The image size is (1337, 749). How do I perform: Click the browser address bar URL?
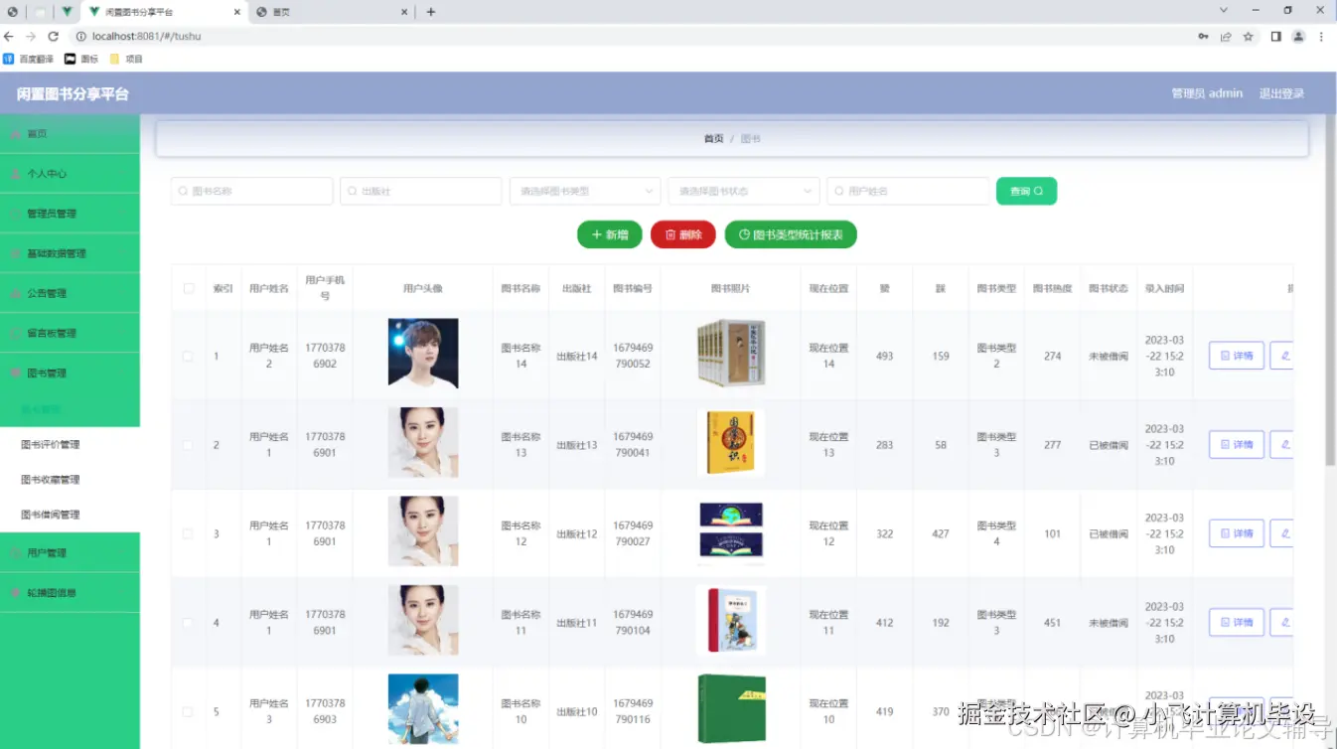click(x=147, y=36)
